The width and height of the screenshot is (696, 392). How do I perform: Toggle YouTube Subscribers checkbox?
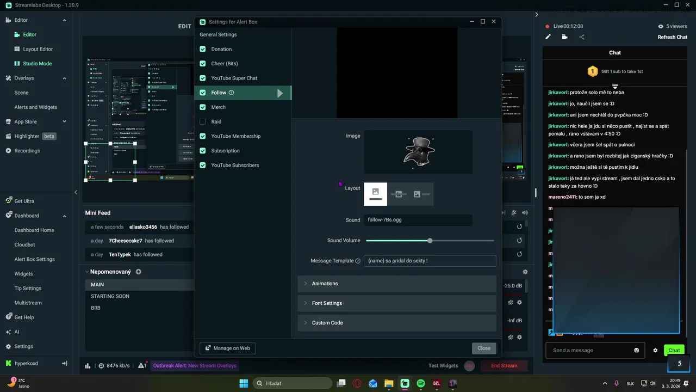click(203, 165)
